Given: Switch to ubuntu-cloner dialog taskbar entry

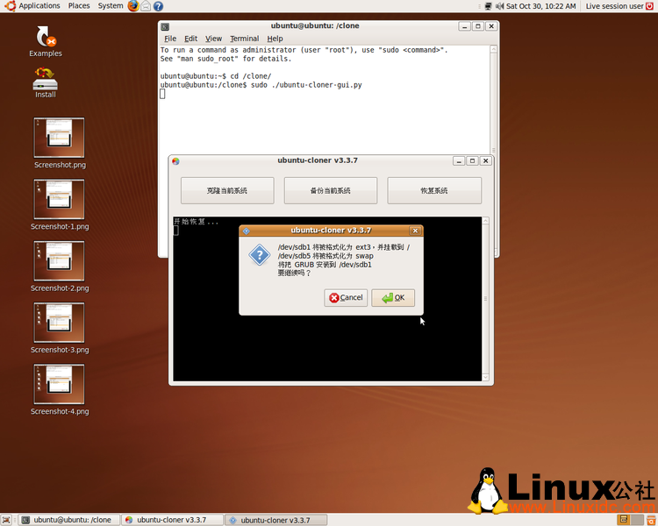Looking at the screenshot, I should 275,520.
